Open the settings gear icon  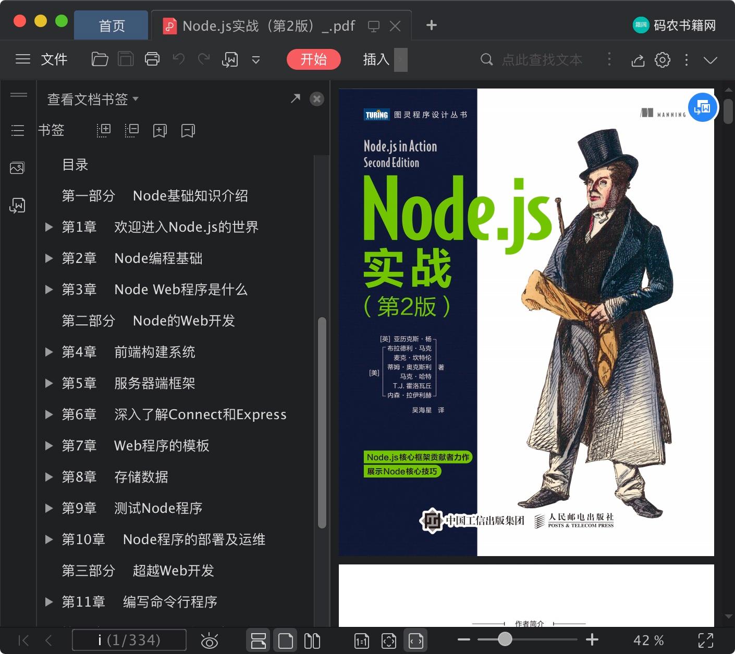point(663,60)
